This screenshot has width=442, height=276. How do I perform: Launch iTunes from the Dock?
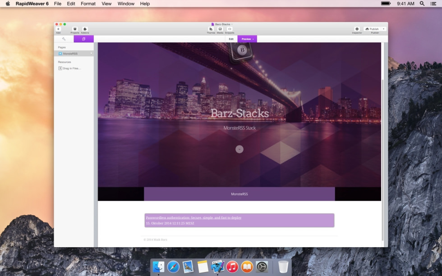[232, 267]
